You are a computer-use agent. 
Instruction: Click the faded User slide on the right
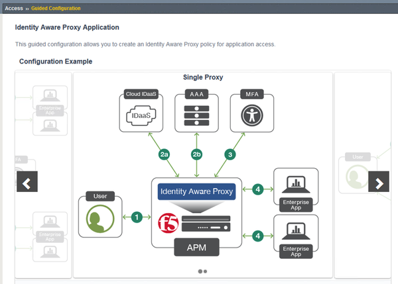[362, 175]
